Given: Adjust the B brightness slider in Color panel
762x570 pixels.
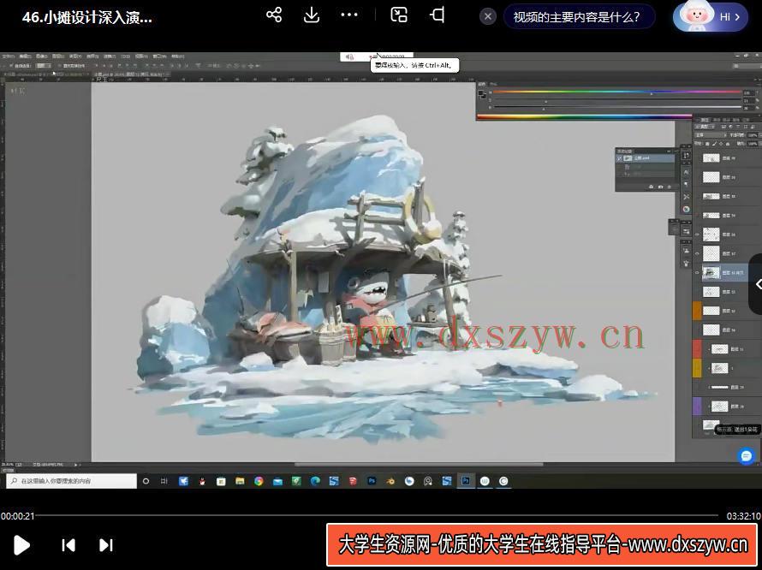Looking at the screenshot, I should click(617, 108).
